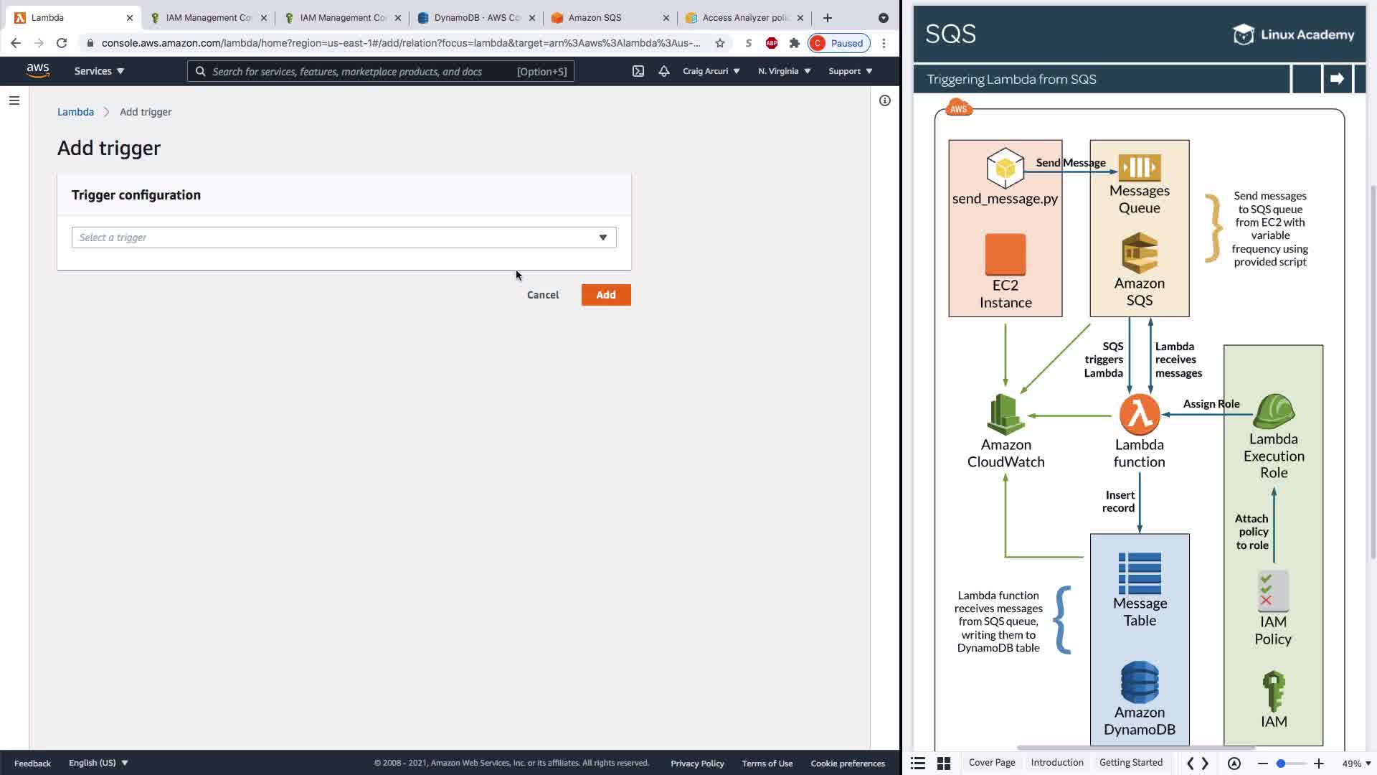Expand the Services menu
Viewport: 1377px width, 775px height.
99,71
